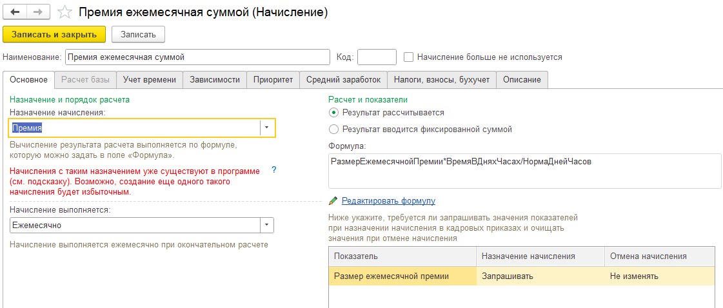The height and width of the screenshot is (308, 723).
Task: Click the Запрашивать cell
Action: [x=540, y=276]
